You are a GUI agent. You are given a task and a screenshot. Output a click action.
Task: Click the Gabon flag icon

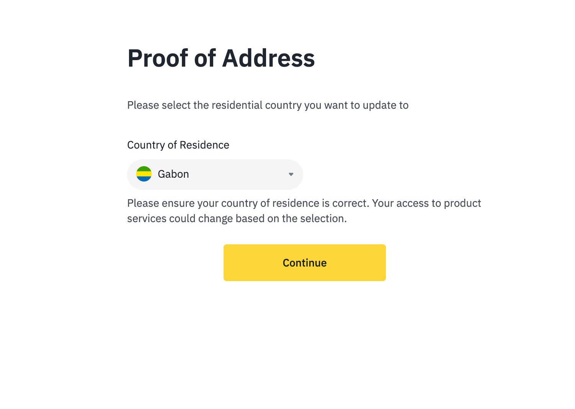[x=144, y=174]
